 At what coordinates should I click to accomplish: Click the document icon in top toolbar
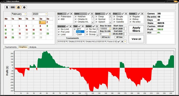7,7
